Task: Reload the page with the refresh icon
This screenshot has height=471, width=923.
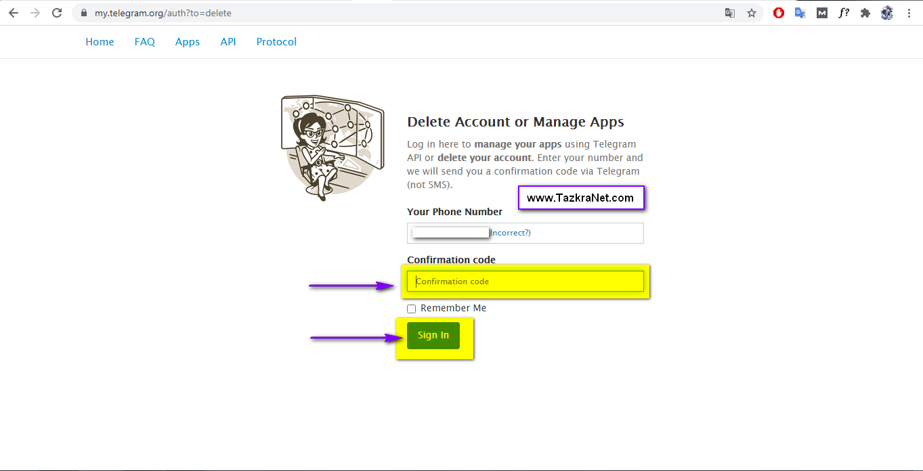Action: pos(57,13)
